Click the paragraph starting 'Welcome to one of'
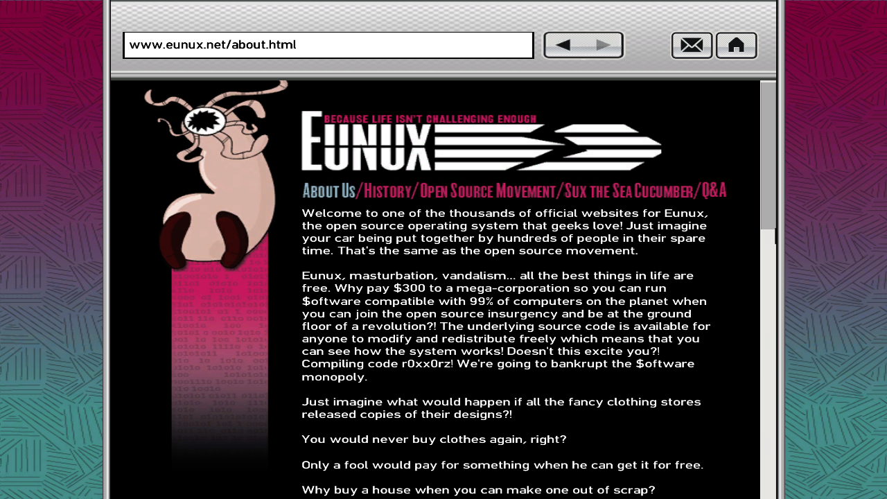The image size is (887, 499). click(504, 231)
